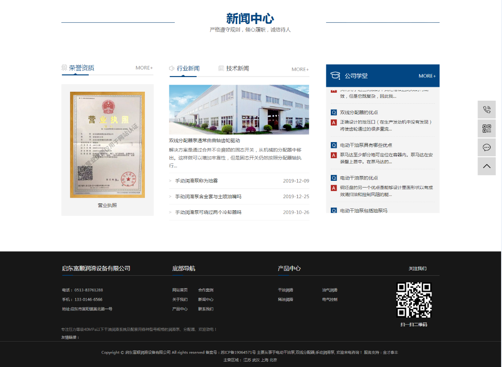This screenshot has width=502, height=367.
Task: Click the graduation cap icon beside 公司学堂
Action: click(335, 76)
